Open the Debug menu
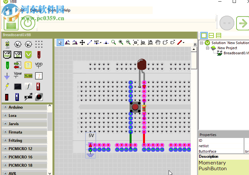Screen dimensions: 249x175 click(x=36, y=10)
